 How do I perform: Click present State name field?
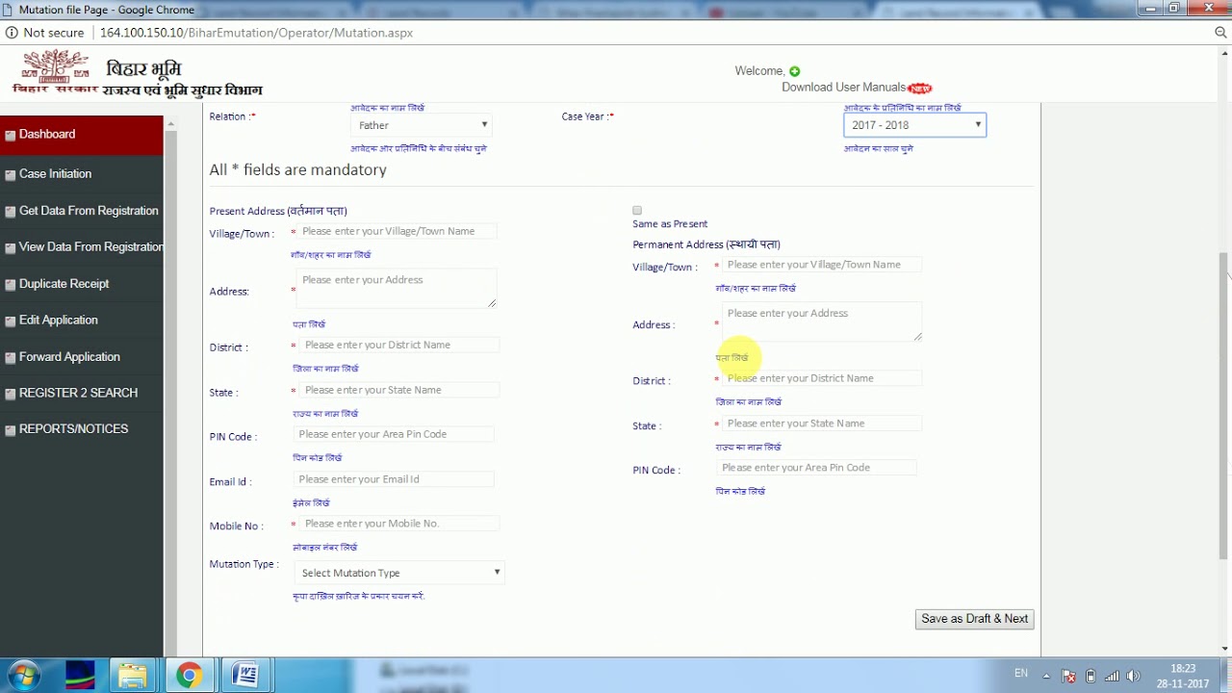pos(399,390)
